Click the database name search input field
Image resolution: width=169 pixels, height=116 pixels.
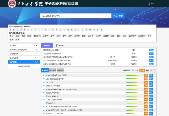pos(76,16)
